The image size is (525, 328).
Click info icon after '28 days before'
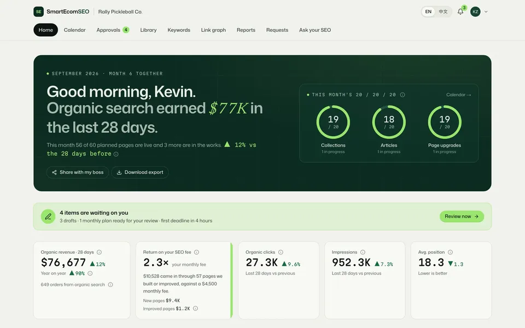(116, 154)
